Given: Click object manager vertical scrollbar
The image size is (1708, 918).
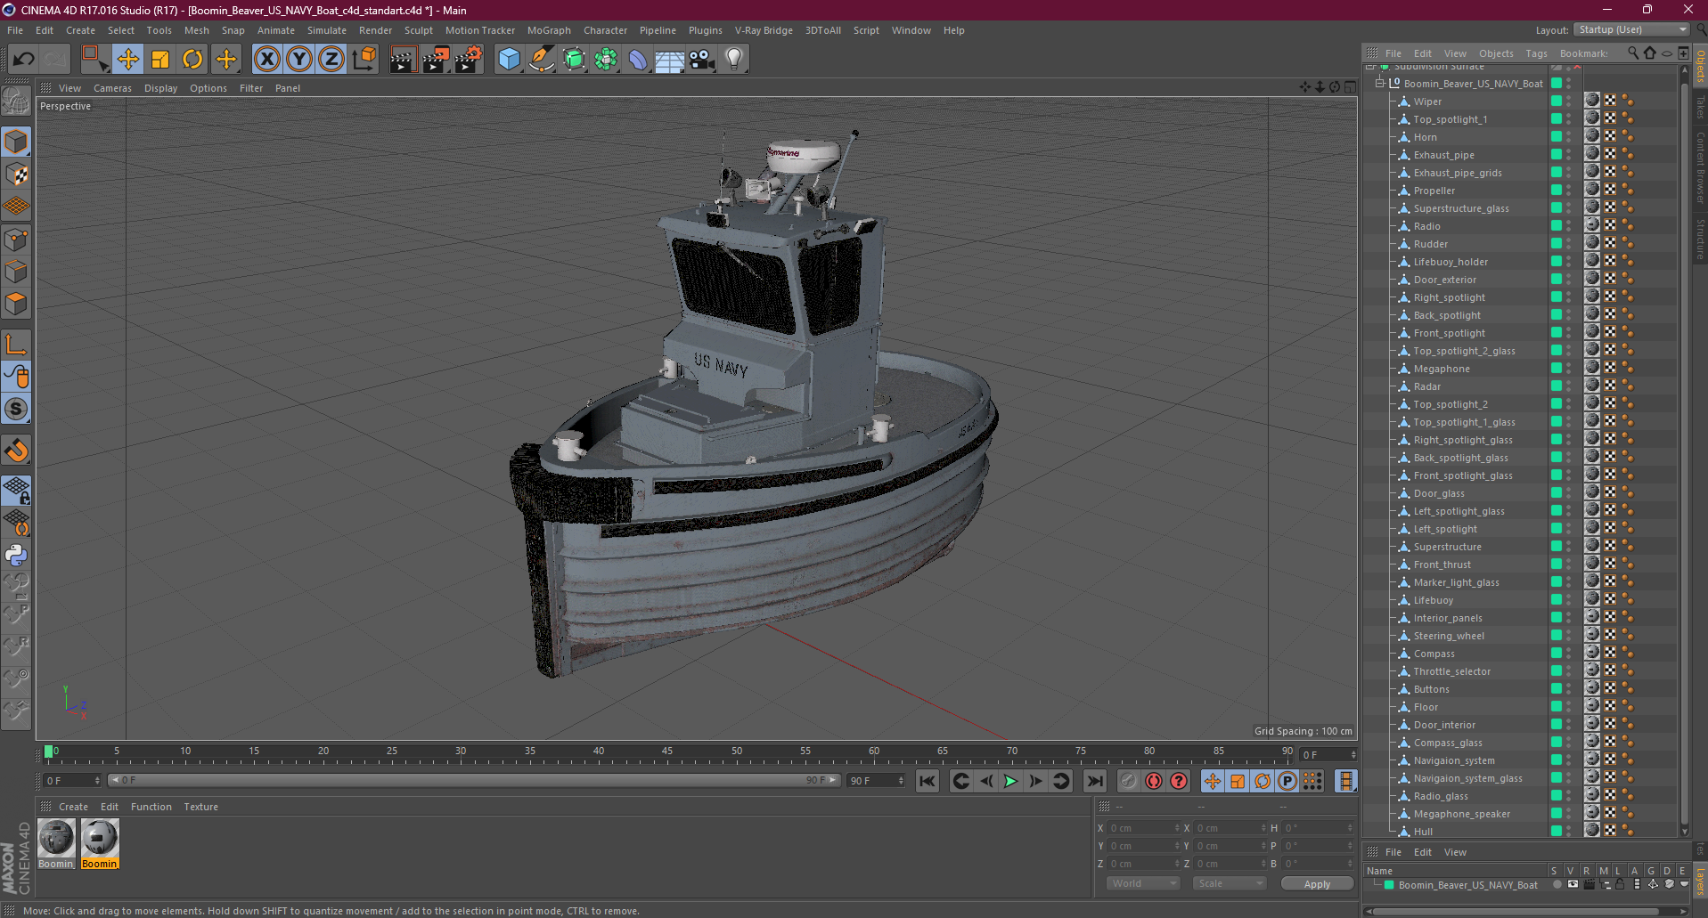Looking at the screenshot, I should point(1684,454).
